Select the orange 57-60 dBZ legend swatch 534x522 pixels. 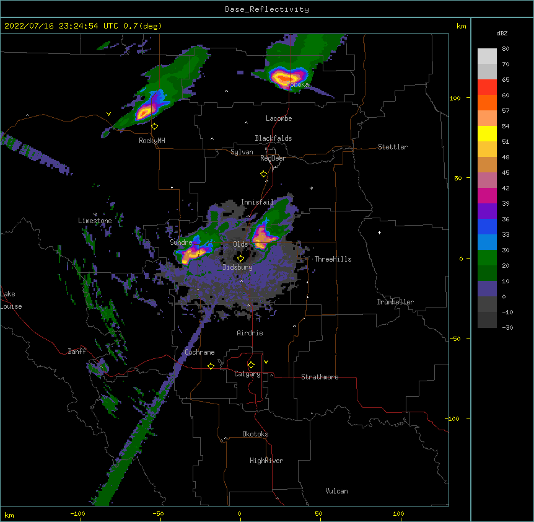pyautogui.click(x=487, y=102)
